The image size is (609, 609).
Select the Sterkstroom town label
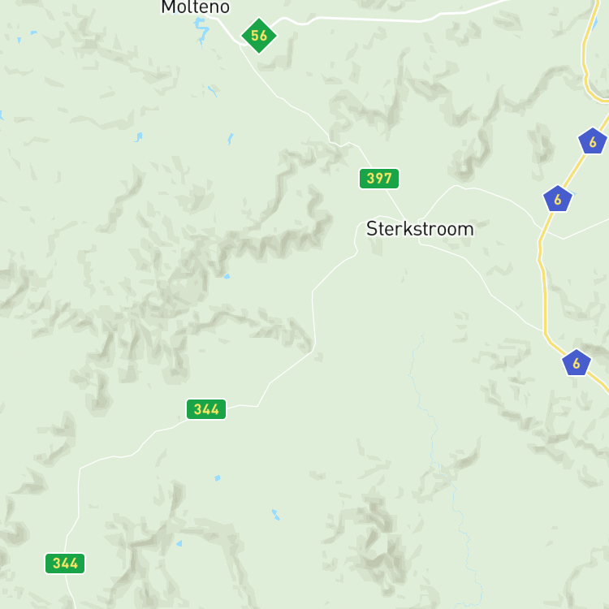(420, 229)
